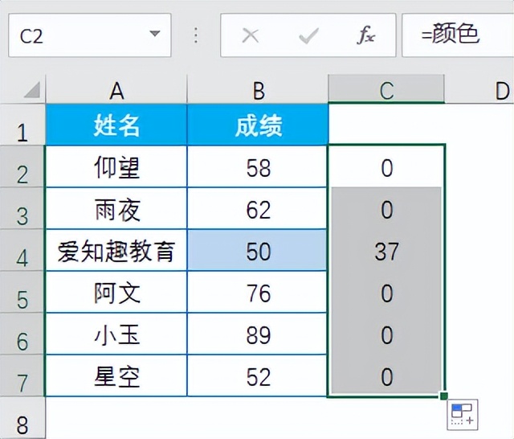
Task: Click the Select All corner triangle
Action: coord(32,90)
